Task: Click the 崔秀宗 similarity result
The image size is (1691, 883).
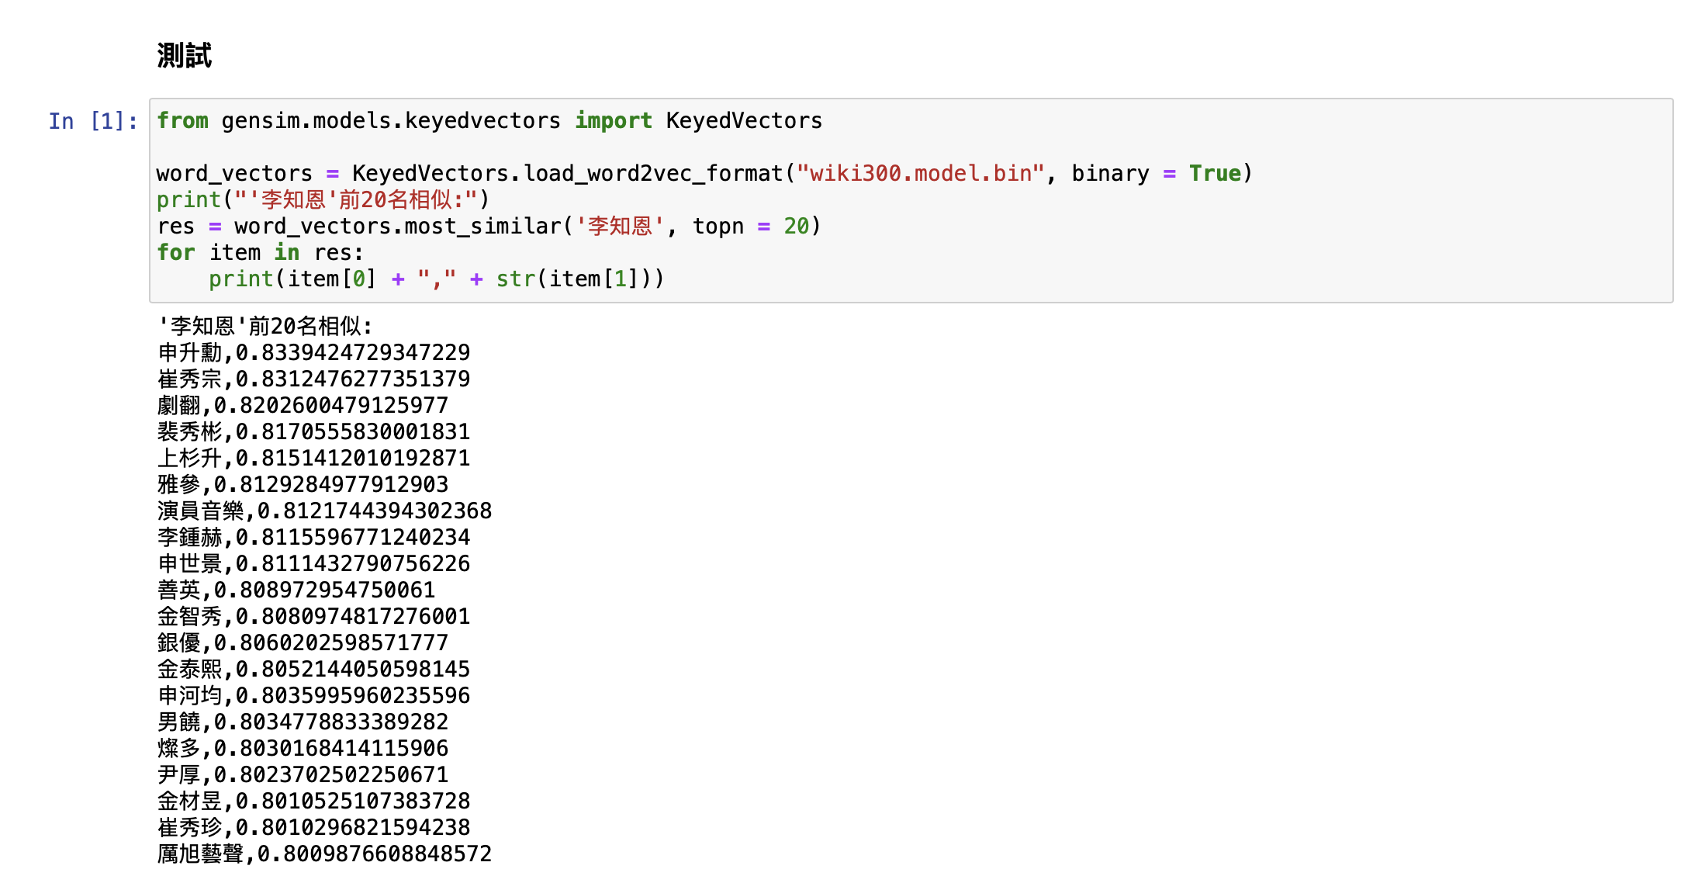Action: [x=310, y=378]
